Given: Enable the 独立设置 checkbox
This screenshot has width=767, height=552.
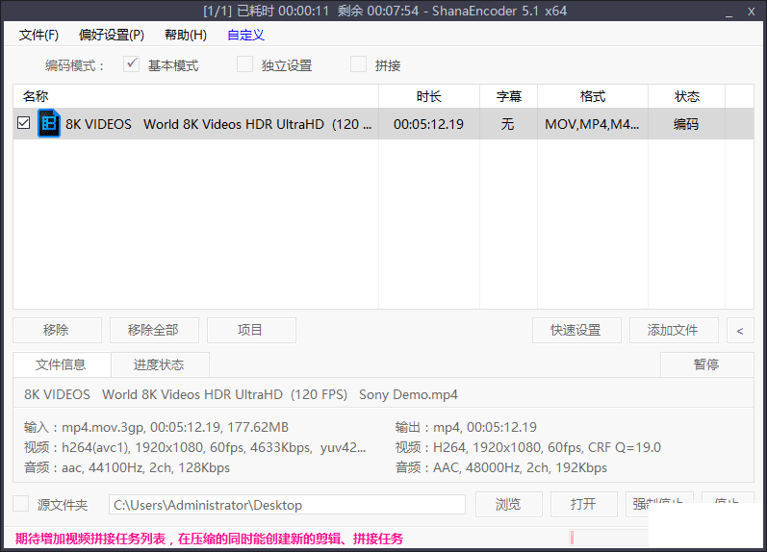Looking at the screenshot, I should (244, 64).
